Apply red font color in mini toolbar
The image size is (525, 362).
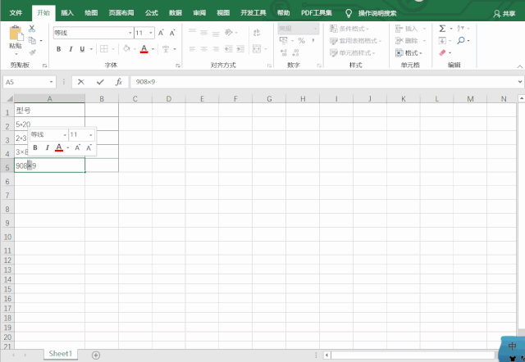[59, 147]
